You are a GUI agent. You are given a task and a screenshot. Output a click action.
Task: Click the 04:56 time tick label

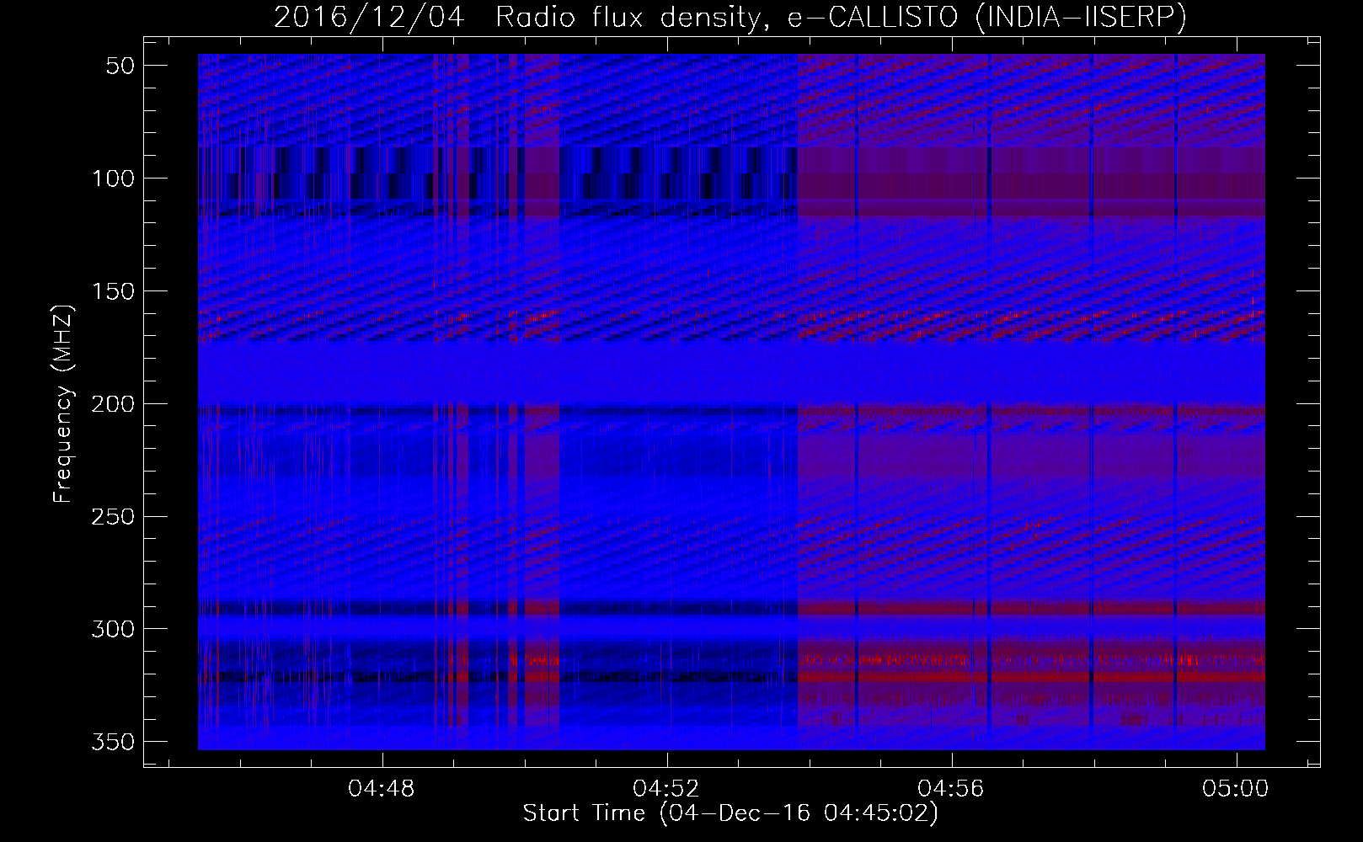(x=951, y=789)
